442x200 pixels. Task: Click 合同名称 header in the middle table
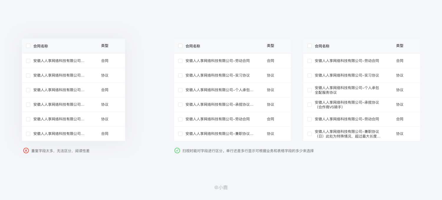click(x=193, y=46)
